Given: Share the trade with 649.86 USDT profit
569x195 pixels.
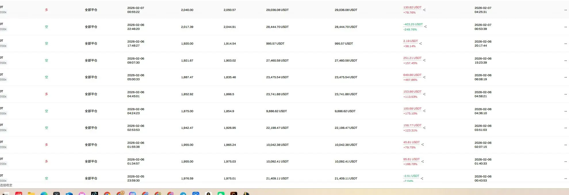Looking at the screenshot, I should [424, 77].
